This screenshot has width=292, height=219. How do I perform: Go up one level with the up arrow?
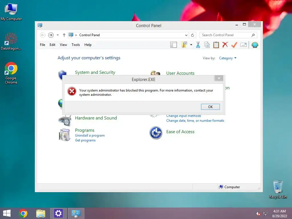(64, 35)
